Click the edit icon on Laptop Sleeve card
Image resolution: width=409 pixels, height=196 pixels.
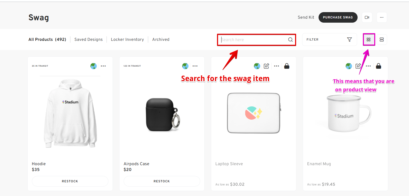[x=266, y=66]
